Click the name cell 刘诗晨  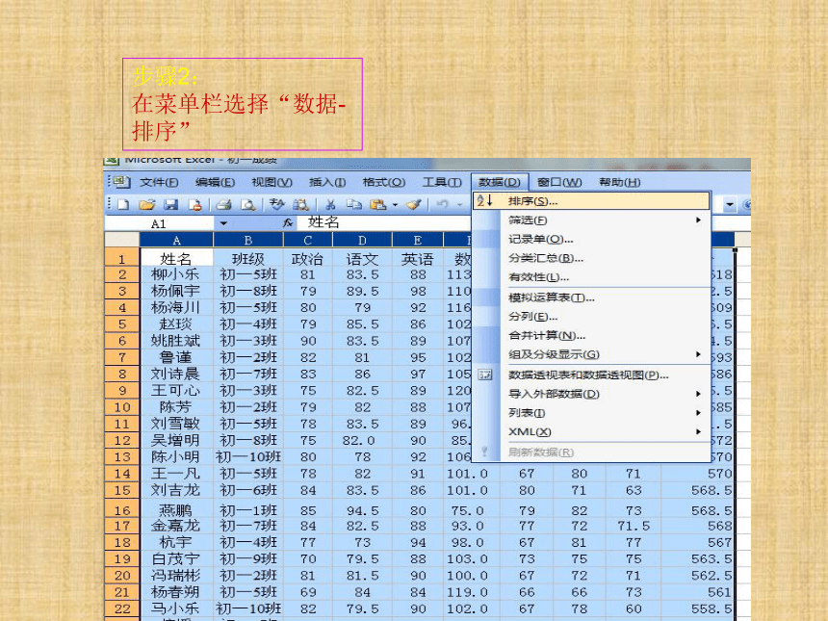pos(176,374)
